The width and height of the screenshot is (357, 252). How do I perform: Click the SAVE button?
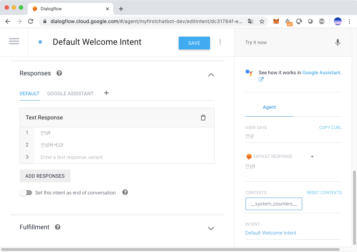(194, 43)
